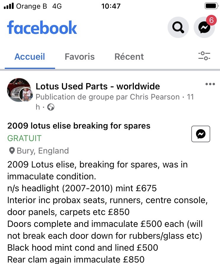Message seller via Messenger button

(201, 134)
